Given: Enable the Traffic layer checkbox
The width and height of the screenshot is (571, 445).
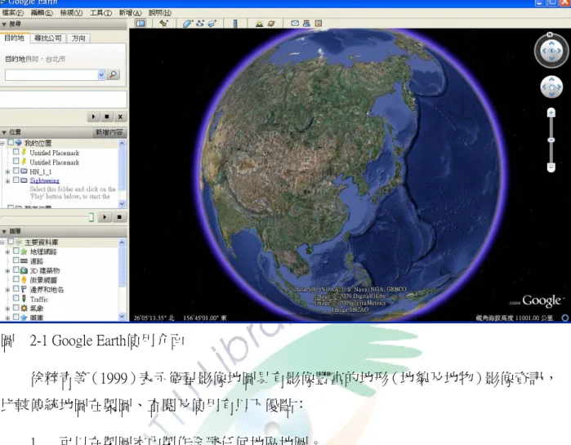Looking at the screenshot, I should pos(16,298).
